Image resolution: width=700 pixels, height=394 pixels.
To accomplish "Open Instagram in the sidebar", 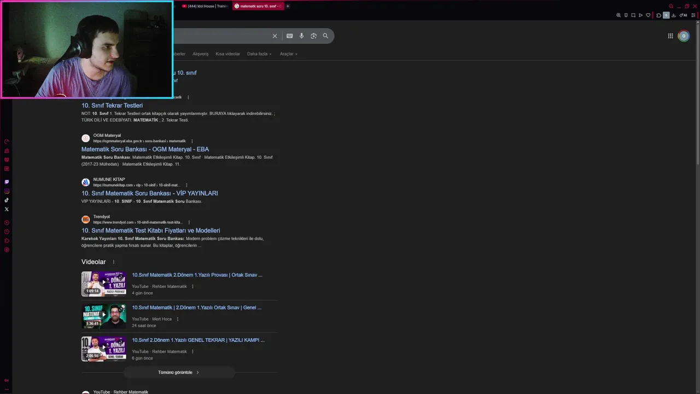I will (x=7, y=191).
